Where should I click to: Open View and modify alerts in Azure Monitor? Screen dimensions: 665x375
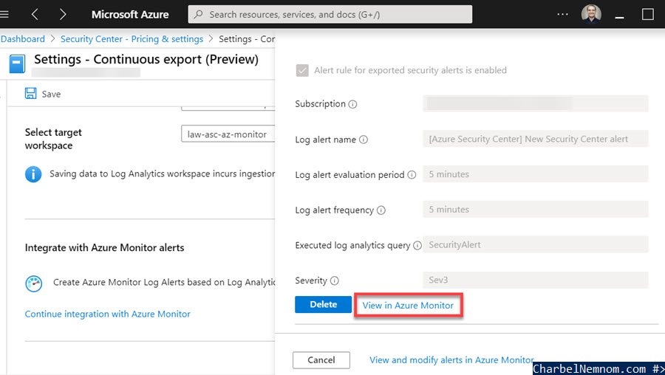[451, 359]
